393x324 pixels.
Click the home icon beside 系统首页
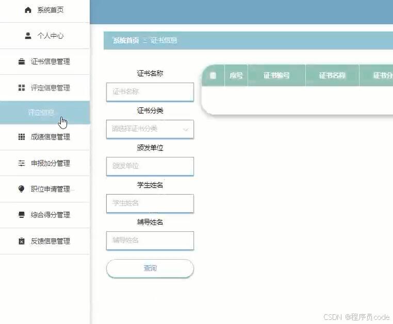[28, 10]
